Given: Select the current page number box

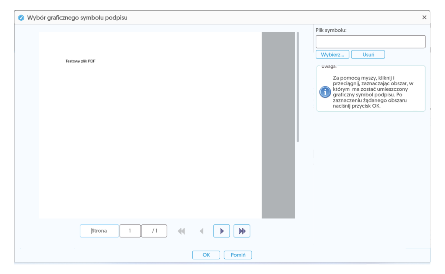Looking at the screenshot, I should tap(130, 231).
